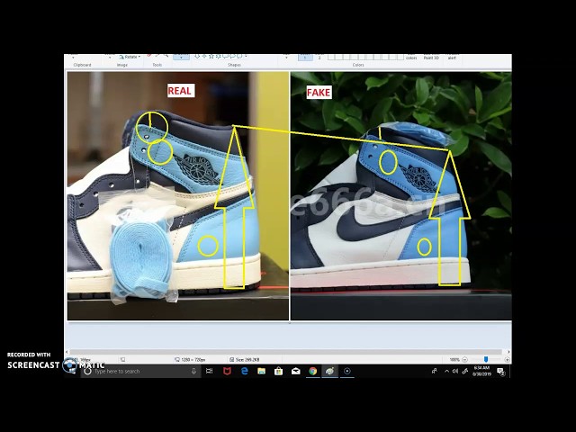576x432 pixels.
Task: Launch Microsoft Edge from the taskbar
Action: pyautogui.click(x=244, y=371)
